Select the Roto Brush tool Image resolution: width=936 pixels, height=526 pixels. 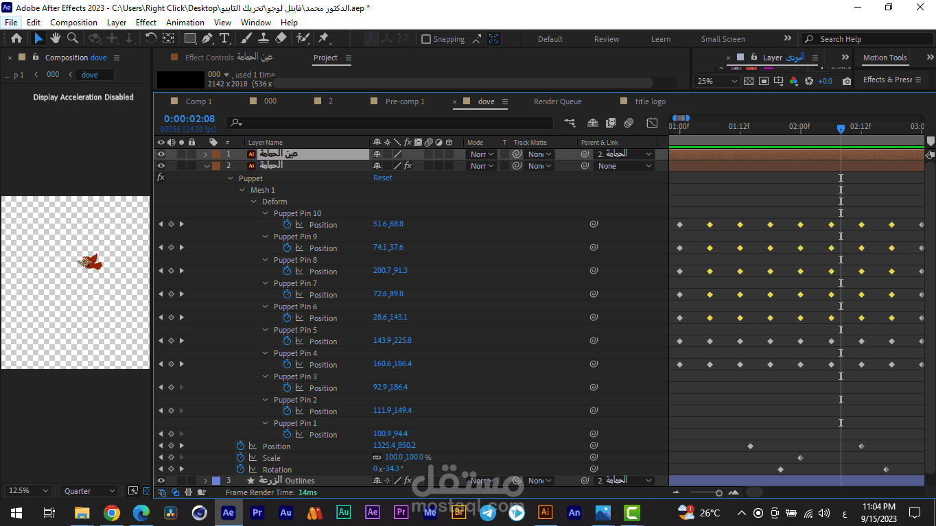pos(303,38)
